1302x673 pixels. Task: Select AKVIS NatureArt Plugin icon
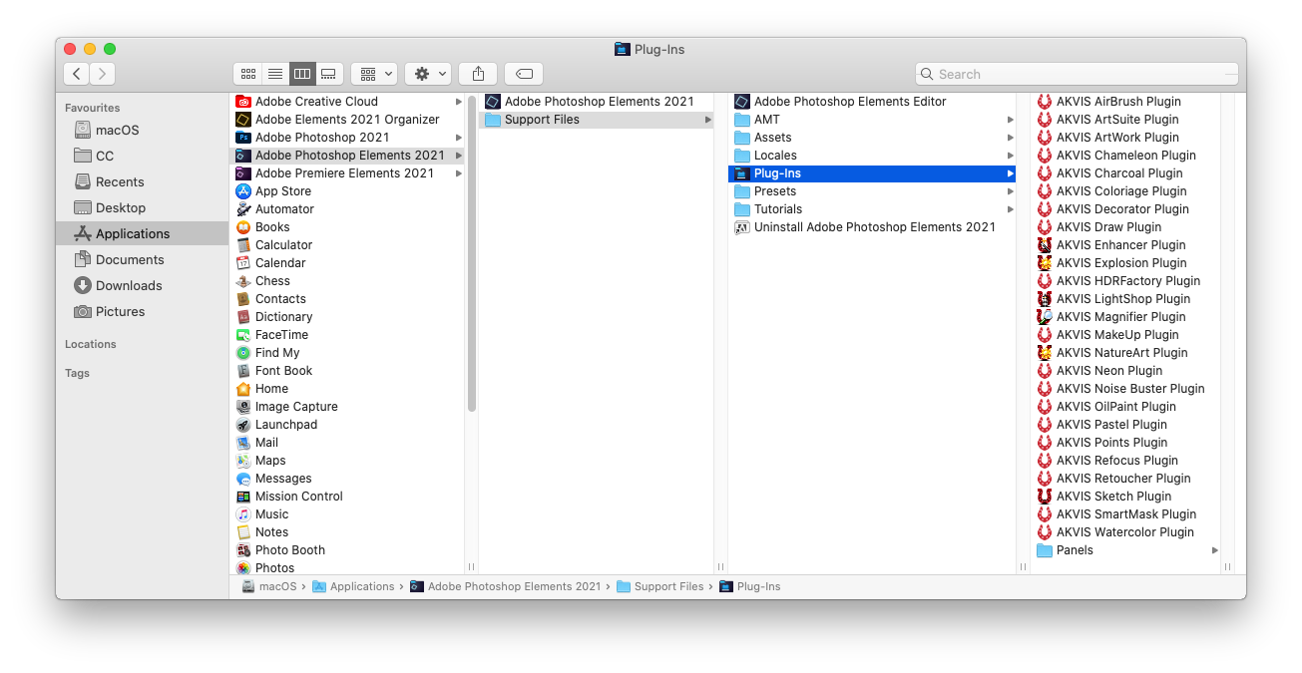click(1045, 353)
